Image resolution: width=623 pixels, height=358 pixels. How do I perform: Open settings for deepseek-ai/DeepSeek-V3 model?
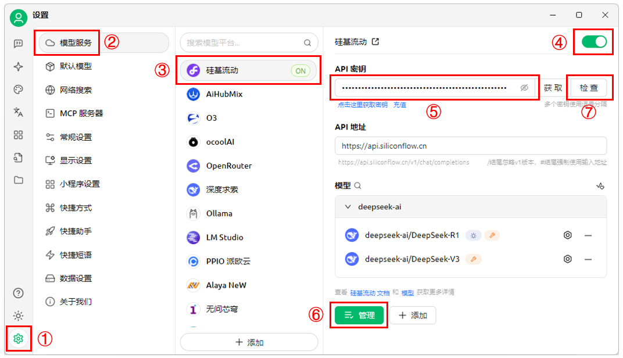pyautogui.click(x=568, y=259)
